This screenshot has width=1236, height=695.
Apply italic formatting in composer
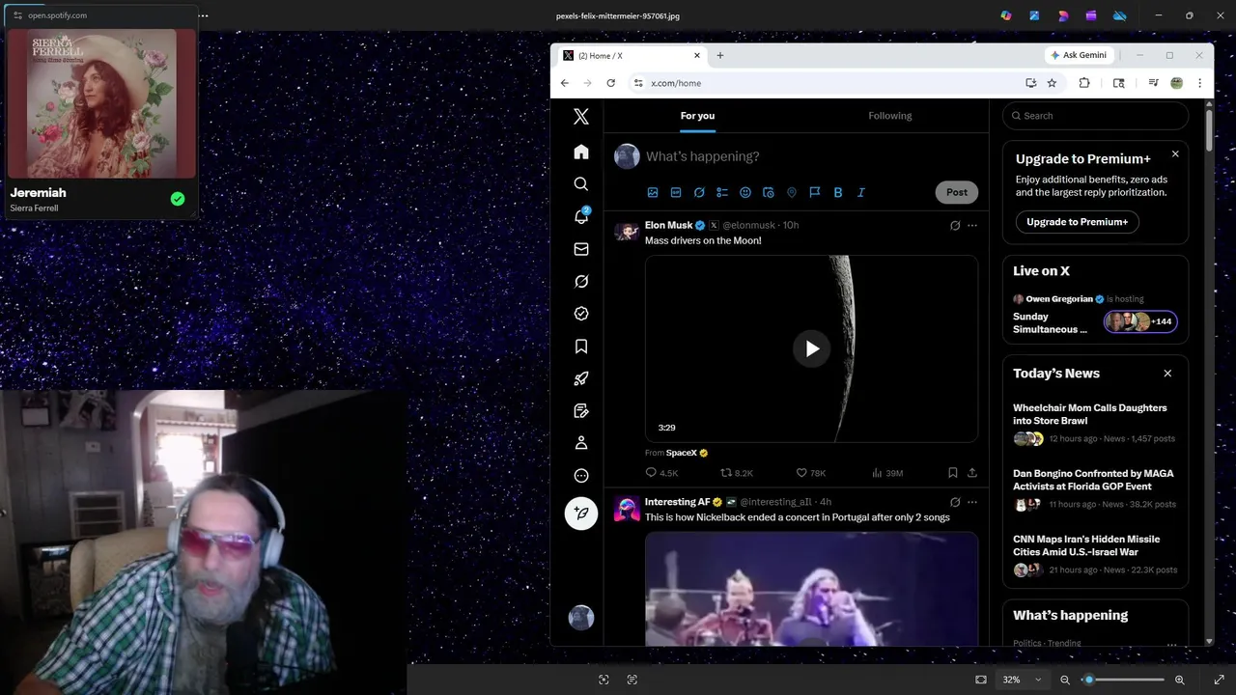point(861,192)
